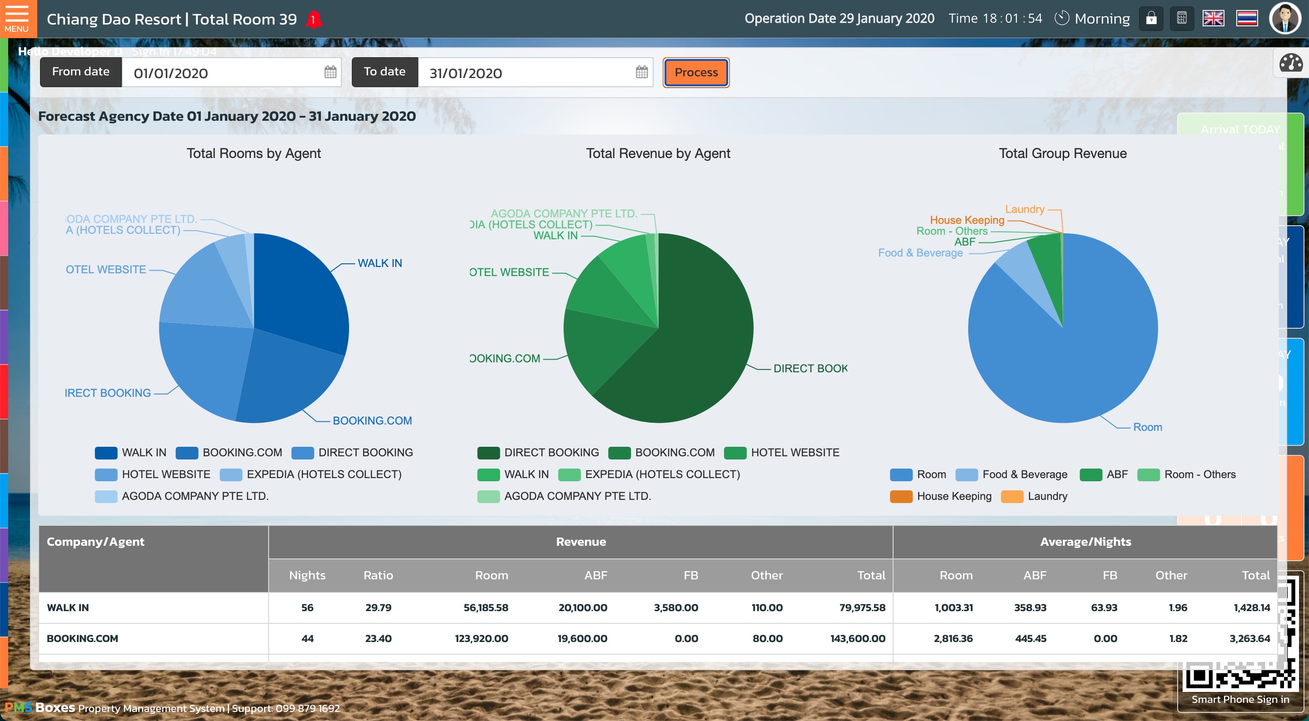This screenshot has height=721, width=1309.
Task: Click the To date input field
Action: [535, 73]
